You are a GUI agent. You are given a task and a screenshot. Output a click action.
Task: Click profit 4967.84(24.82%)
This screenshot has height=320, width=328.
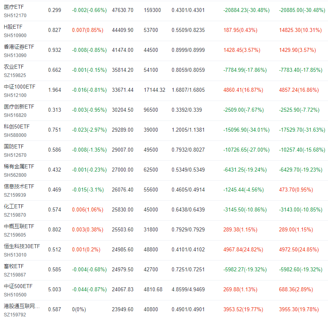coord(243,249)
